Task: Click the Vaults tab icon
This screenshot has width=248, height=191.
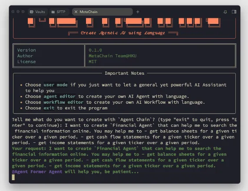Action: pos(32,12)
